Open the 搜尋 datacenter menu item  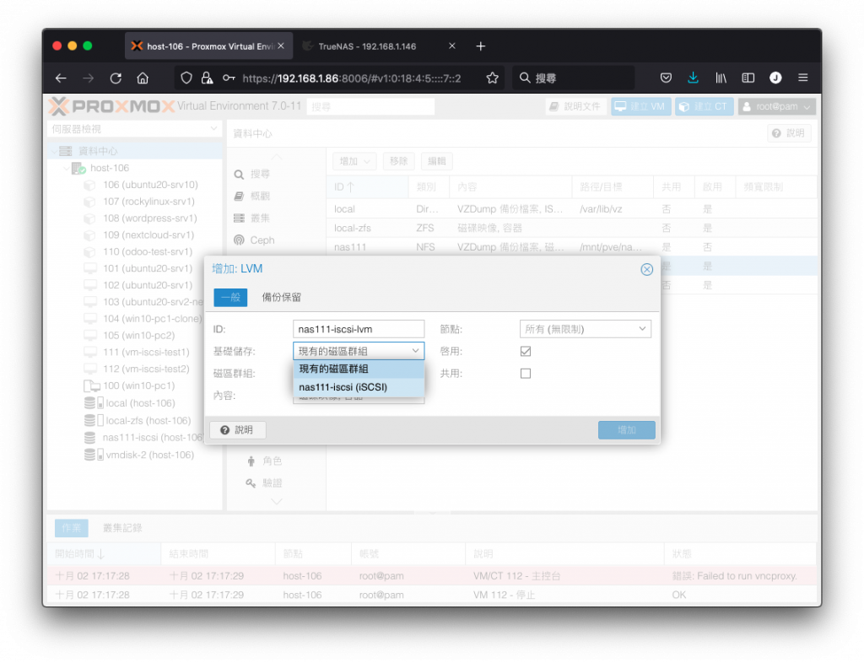pos(260,174)
